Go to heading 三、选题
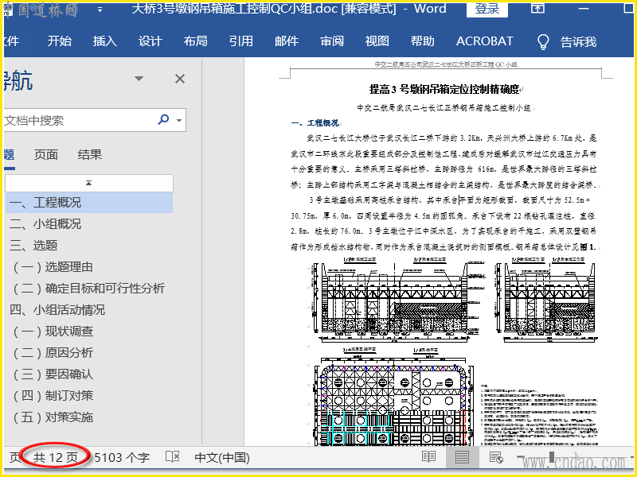Image resolution: width=637 pixels, height=477 pixels. pos(33,246)
